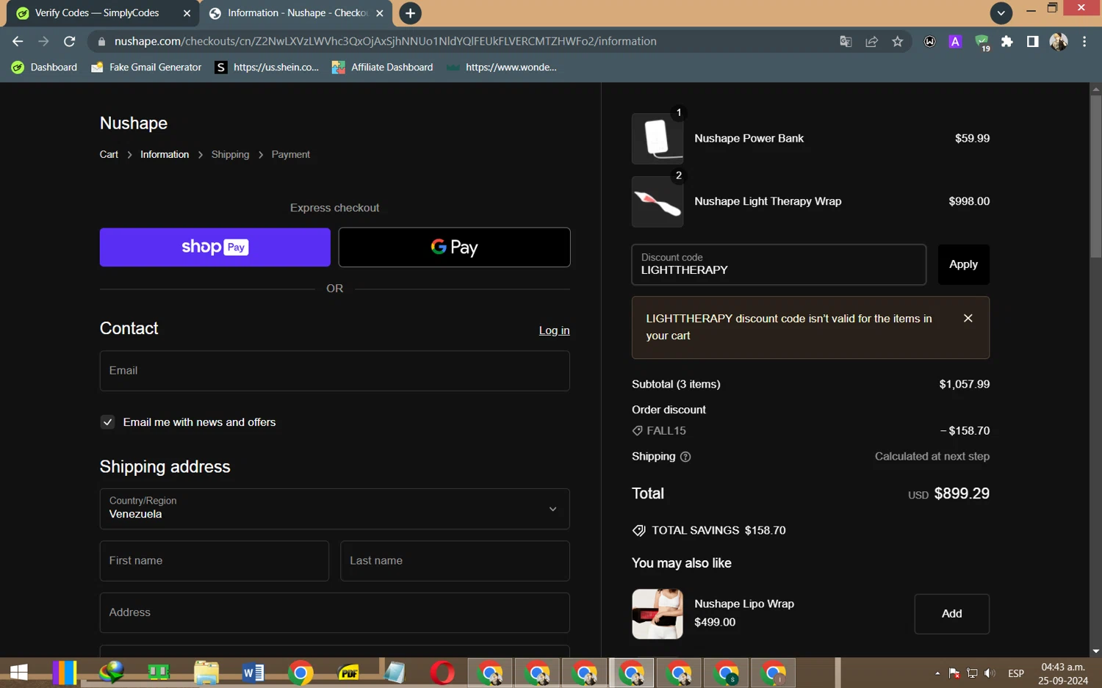The image size is (1102, 688).
Task: Switch to the Information - Nushape Checkout tab
Action: pyautogui.click(x=297, y=13)
